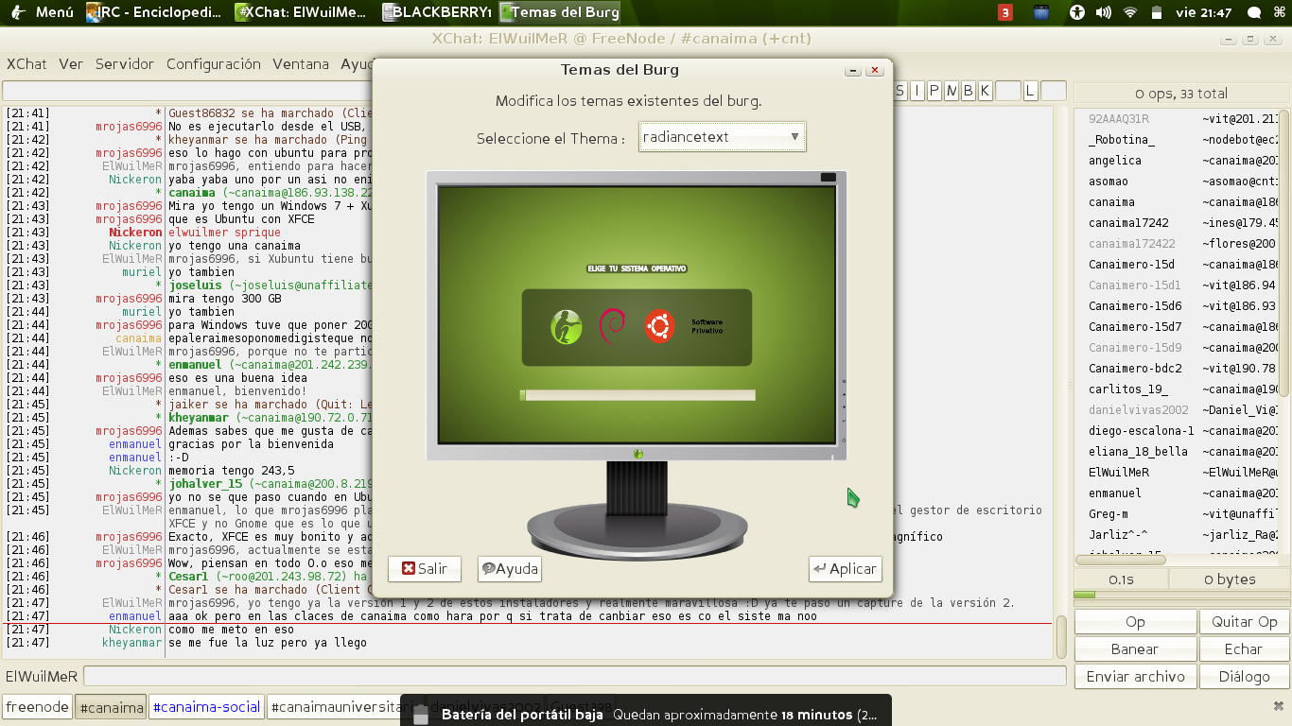
Task: Click the ElWuilMeR nick button beside input
Action: pyautogui.click(x=42, y=677)
